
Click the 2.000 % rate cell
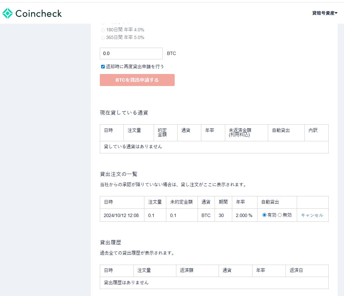tap(244, 215)
